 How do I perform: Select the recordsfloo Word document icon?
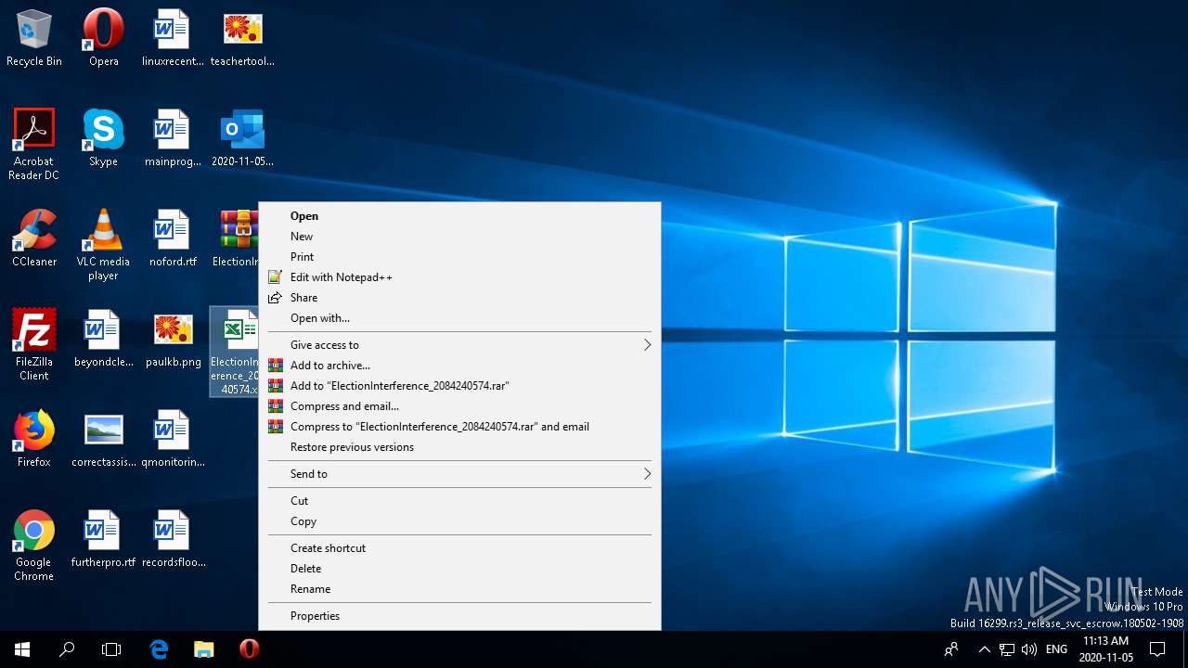172,540
